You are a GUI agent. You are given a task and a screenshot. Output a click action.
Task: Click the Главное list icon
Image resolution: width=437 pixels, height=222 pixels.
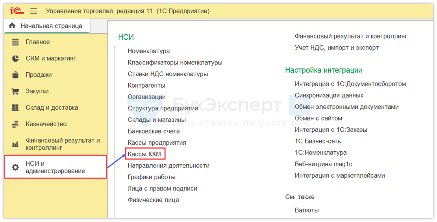click(x=15, y=42)
